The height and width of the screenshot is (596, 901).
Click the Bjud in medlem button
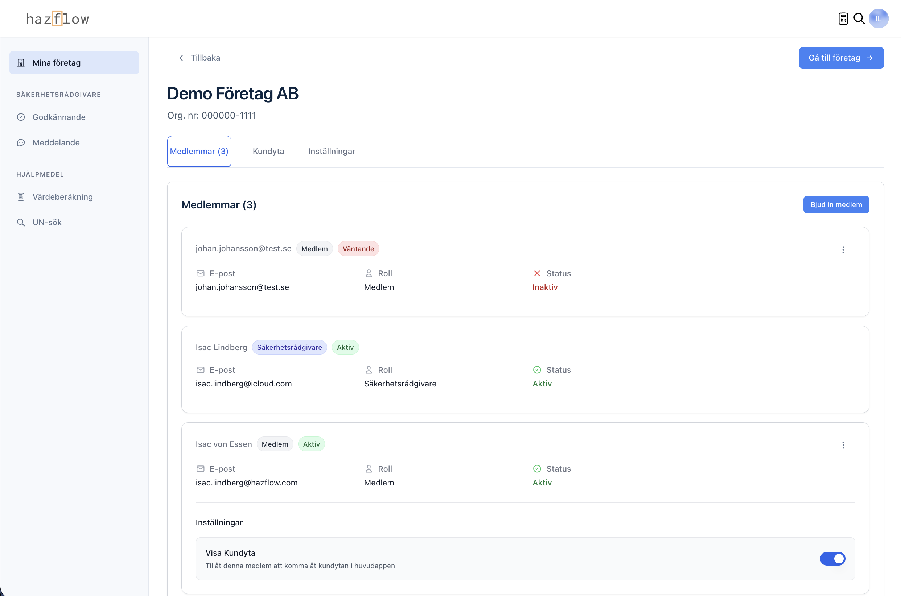(x=836, y=204)
